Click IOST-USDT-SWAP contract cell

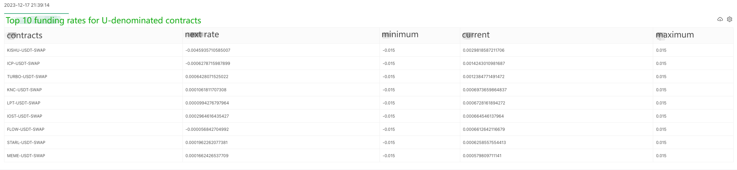point(25,116)
